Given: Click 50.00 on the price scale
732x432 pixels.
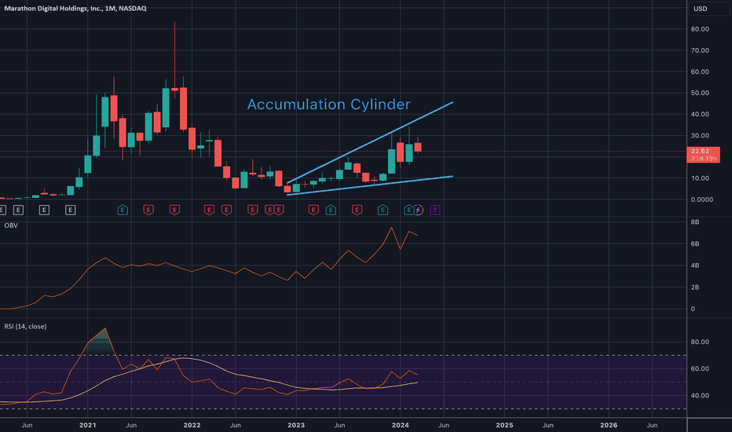Looking at the screenshot, I should pyautogui.click(x=700, y=93).
